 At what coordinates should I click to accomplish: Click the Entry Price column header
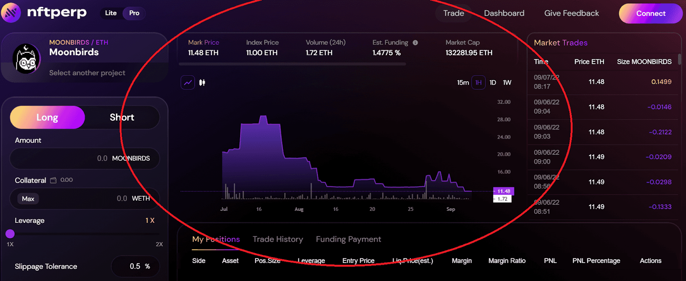tap(358, 260)
